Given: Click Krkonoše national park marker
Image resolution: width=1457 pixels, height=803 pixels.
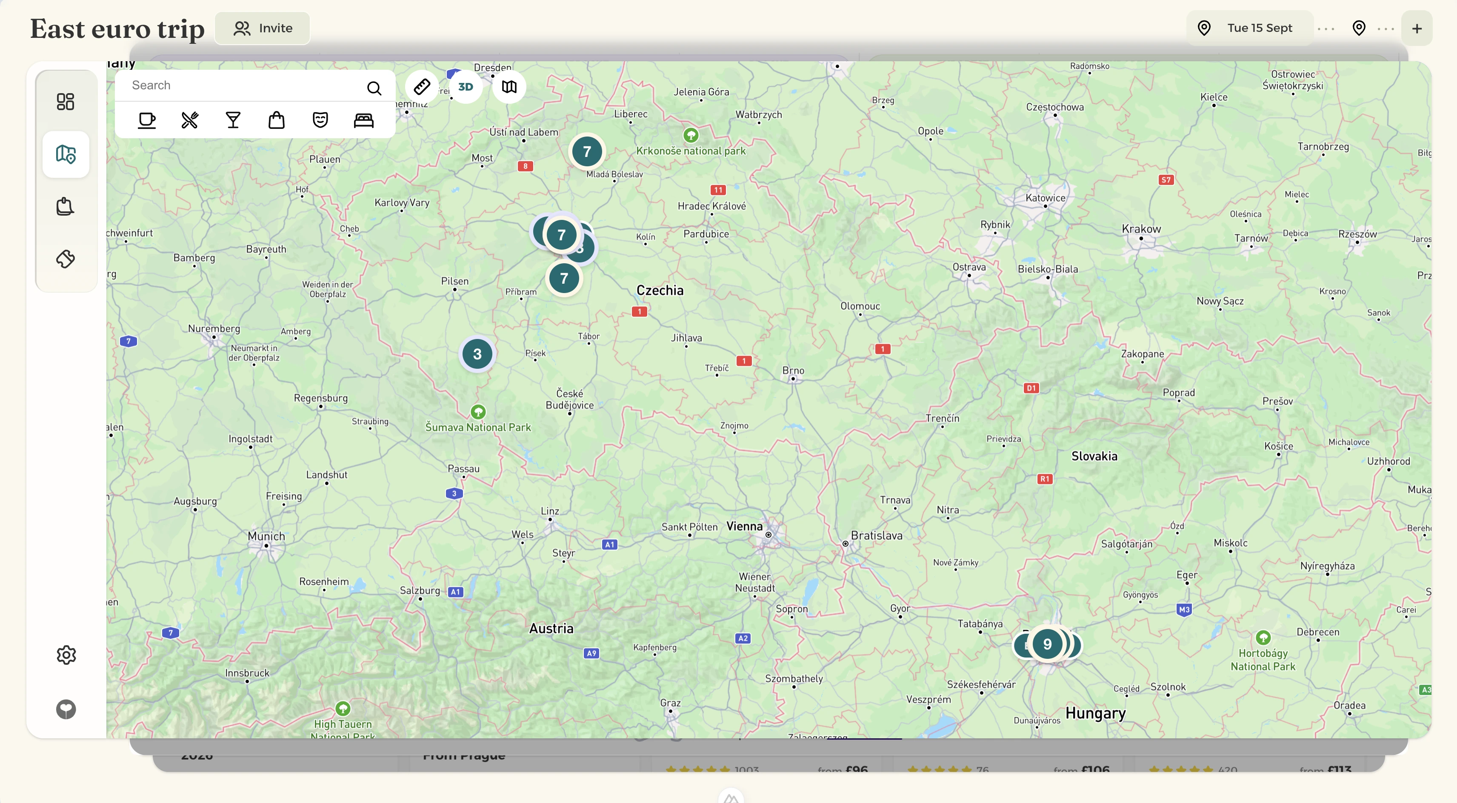Looking at the screenshot, I should 691,135.
